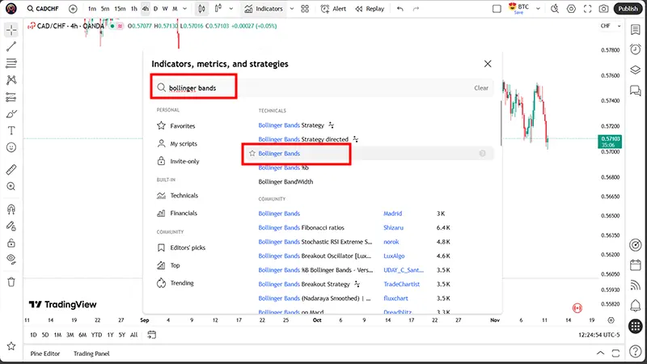Star Bollinger Bands as a favorite
The height and width of the screenshot is (364, 647).
coord(252,153)
